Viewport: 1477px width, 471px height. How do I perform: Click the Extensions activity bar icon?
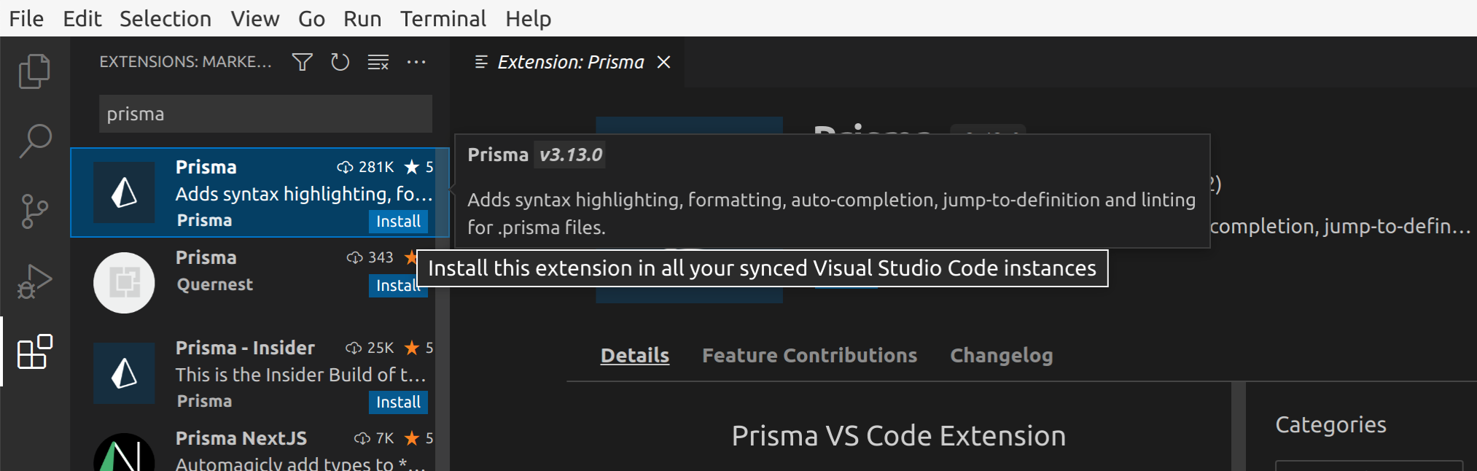coord(34,352)
